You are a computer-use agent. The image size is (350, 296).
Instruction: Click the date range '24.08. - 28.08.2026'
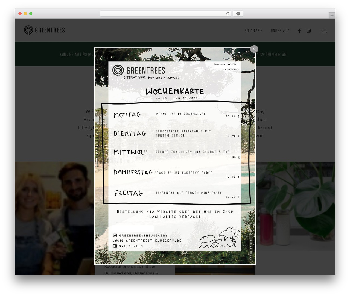tap(177, 98)
